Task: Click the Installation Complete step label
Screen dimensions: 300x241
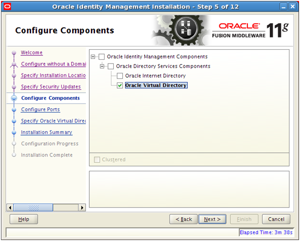Action: coord(47,155)
